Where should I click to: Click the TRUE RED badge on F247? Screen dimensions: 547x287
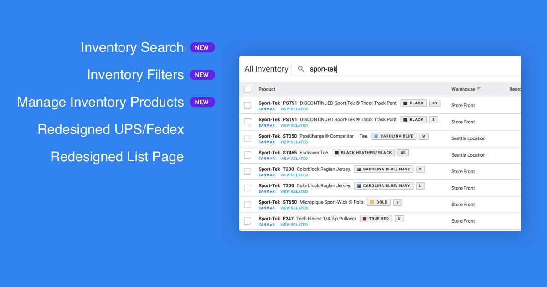pos(376,218)
